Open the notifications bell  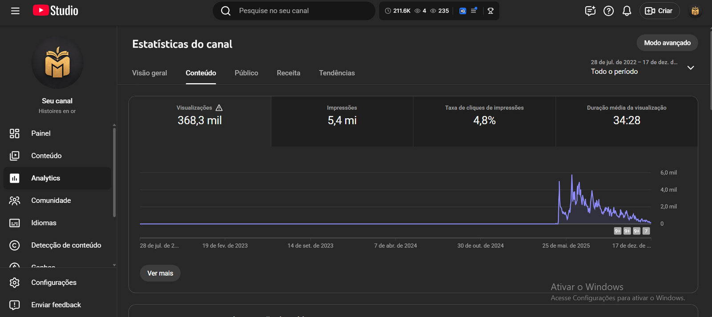point(627,11)
